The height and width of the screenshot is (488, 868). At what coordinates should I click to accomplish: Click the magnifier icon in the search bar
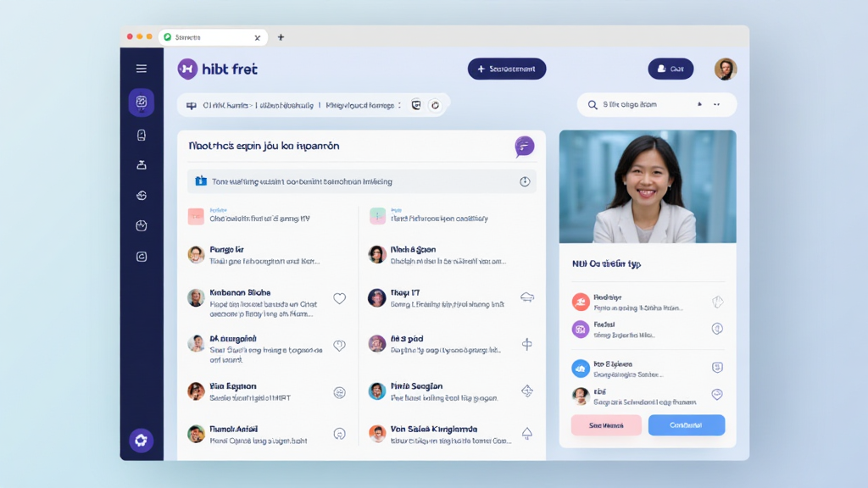tap(593, 105)
